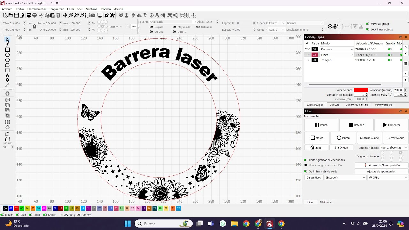This screenshot has width=409, height=230.
Task: Open Settings gears icon
Action: (x=107, y=15)
